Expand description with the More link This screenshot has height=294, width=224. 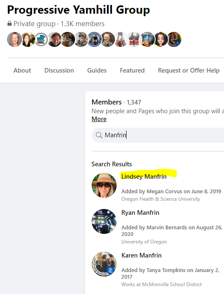click(x=99, y=119)
